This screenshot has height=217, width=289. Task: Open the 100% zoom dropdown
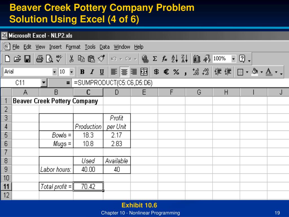point(233,59)
